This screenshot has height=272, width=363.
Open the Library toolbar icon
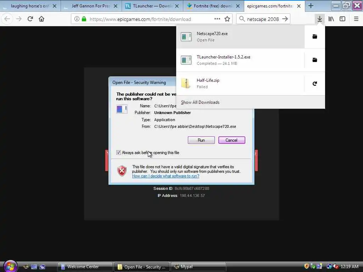tap(331, 19)
